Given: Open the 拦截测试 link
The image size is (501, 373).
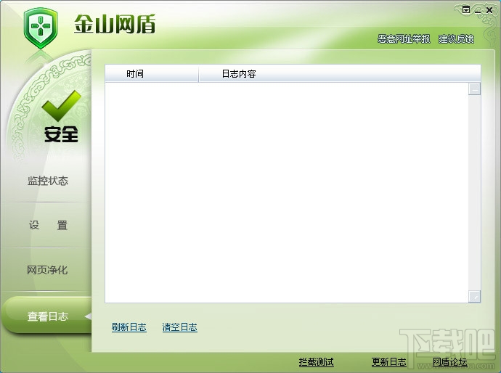Looking at the screenshot, I should 316,362.
